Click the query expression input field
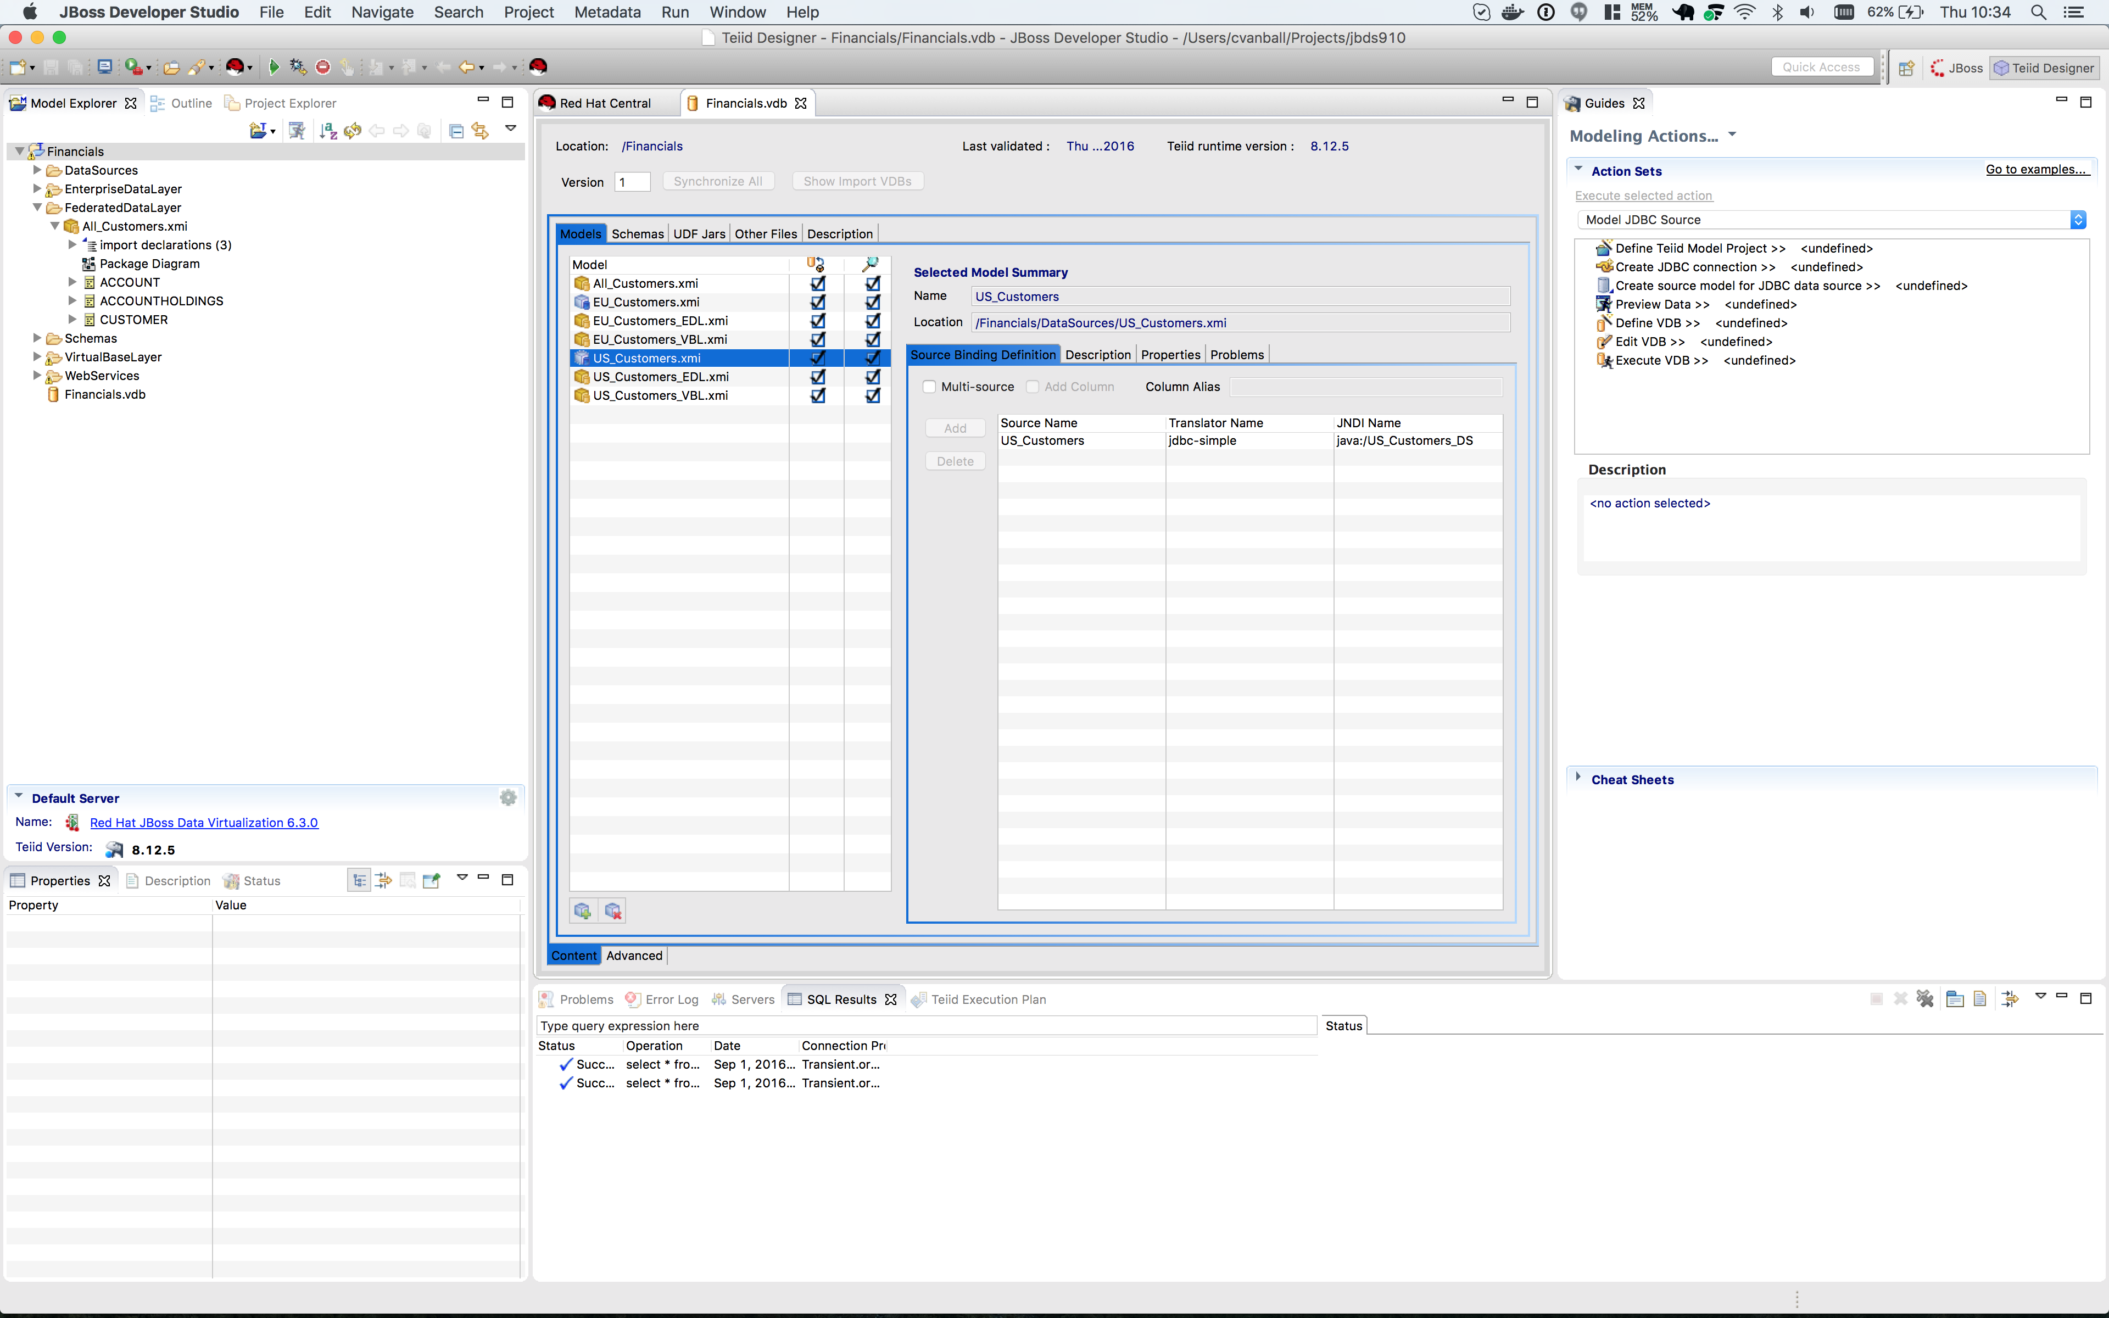Screen dimensions: 2109x1318 tap(924, 1025)
